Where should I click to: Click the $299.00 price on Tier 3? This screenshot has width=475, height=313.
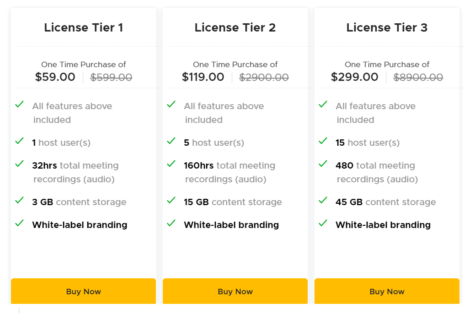click(x=355, y=77)
